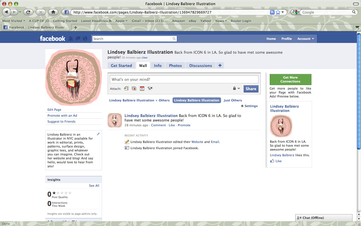Open Home in Facebook header
The width and height of the screenshot is (361, 226).
click(x=271, y=39)
